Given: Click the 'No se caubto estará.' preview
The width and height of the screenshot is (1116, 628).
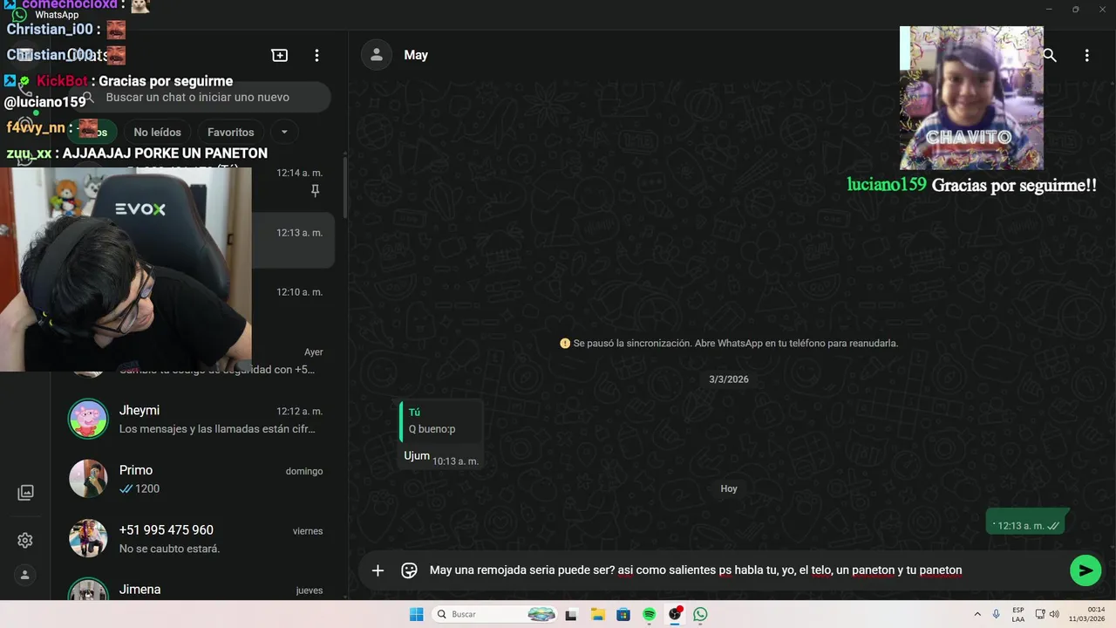Looking at the screenshot, I should tap(169, 549).
